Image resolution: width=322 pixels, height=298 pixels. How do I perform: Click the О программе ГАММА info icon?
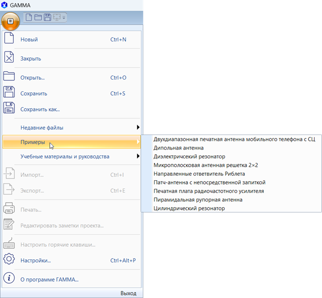click(9, 278)
